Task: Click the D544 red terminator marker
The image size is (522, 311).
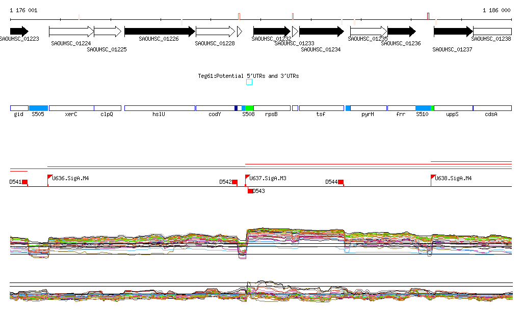Action: pyautogui.click(x=341, y=182)
